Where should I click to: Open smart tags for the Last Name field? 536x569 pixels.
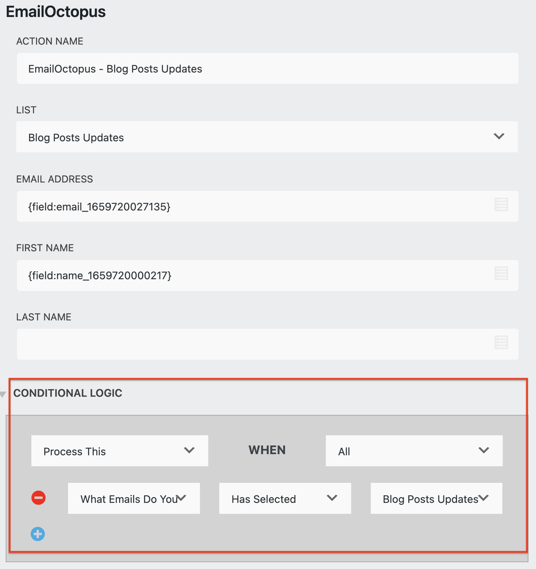(501, 343)
